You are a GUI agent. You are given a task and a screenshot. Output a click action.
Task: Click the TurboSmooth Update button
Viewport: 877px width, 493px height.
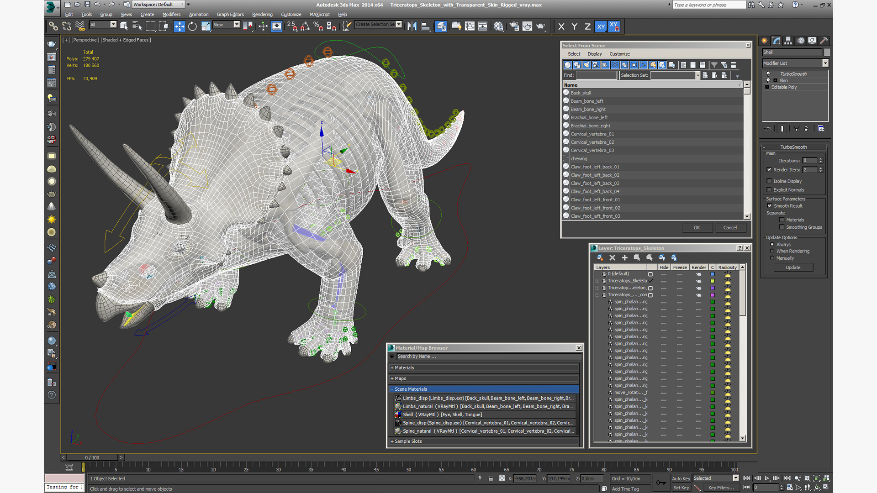(x=793, y=267)
